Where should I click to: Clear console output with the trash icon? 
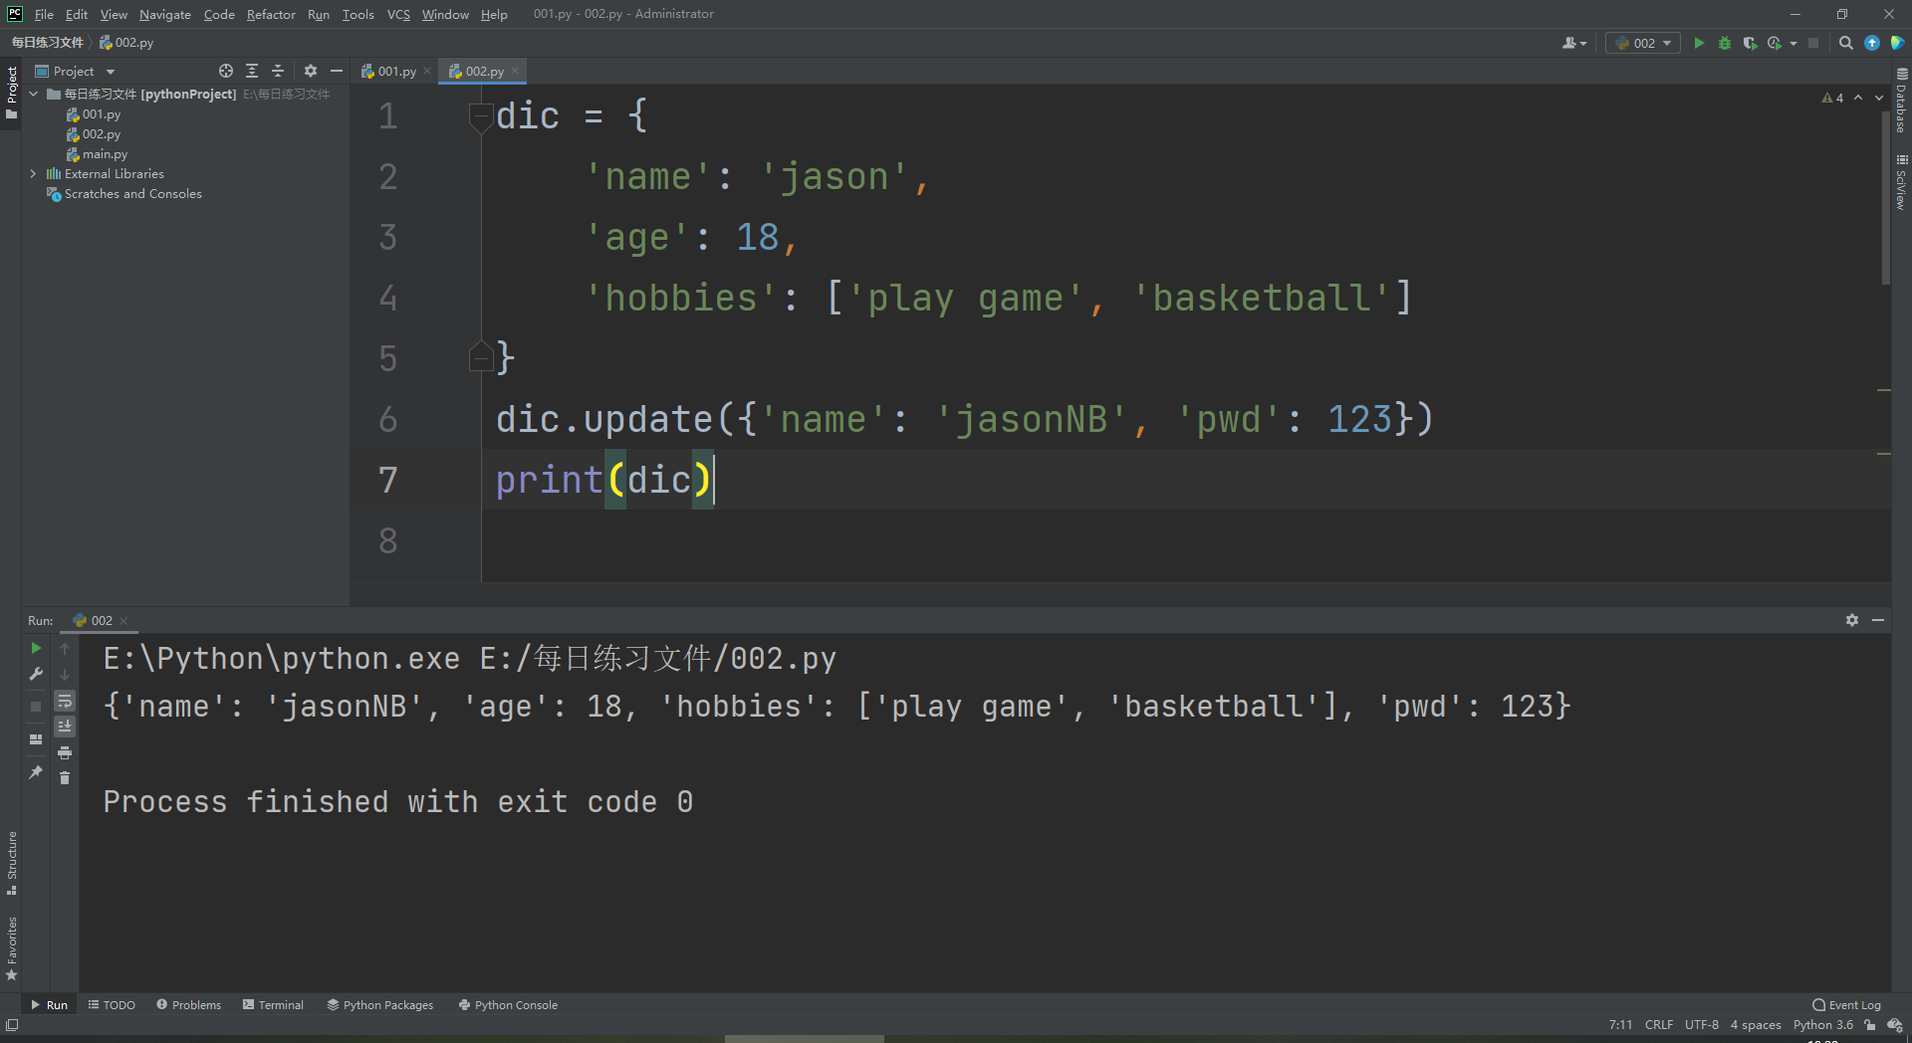(65, 778)
